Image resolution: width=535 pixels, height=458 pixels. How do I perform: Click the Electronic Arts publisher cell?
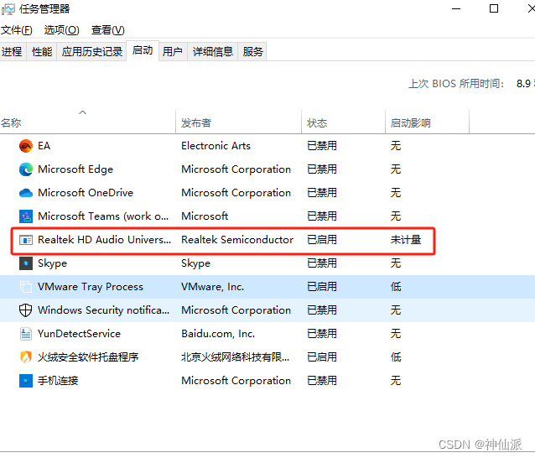[216, 146]
